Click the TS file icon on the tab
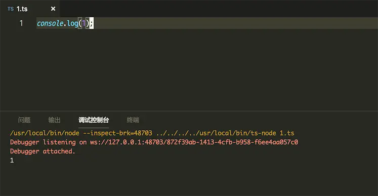Viewport: 378px width, 196px height. point(10,9)
